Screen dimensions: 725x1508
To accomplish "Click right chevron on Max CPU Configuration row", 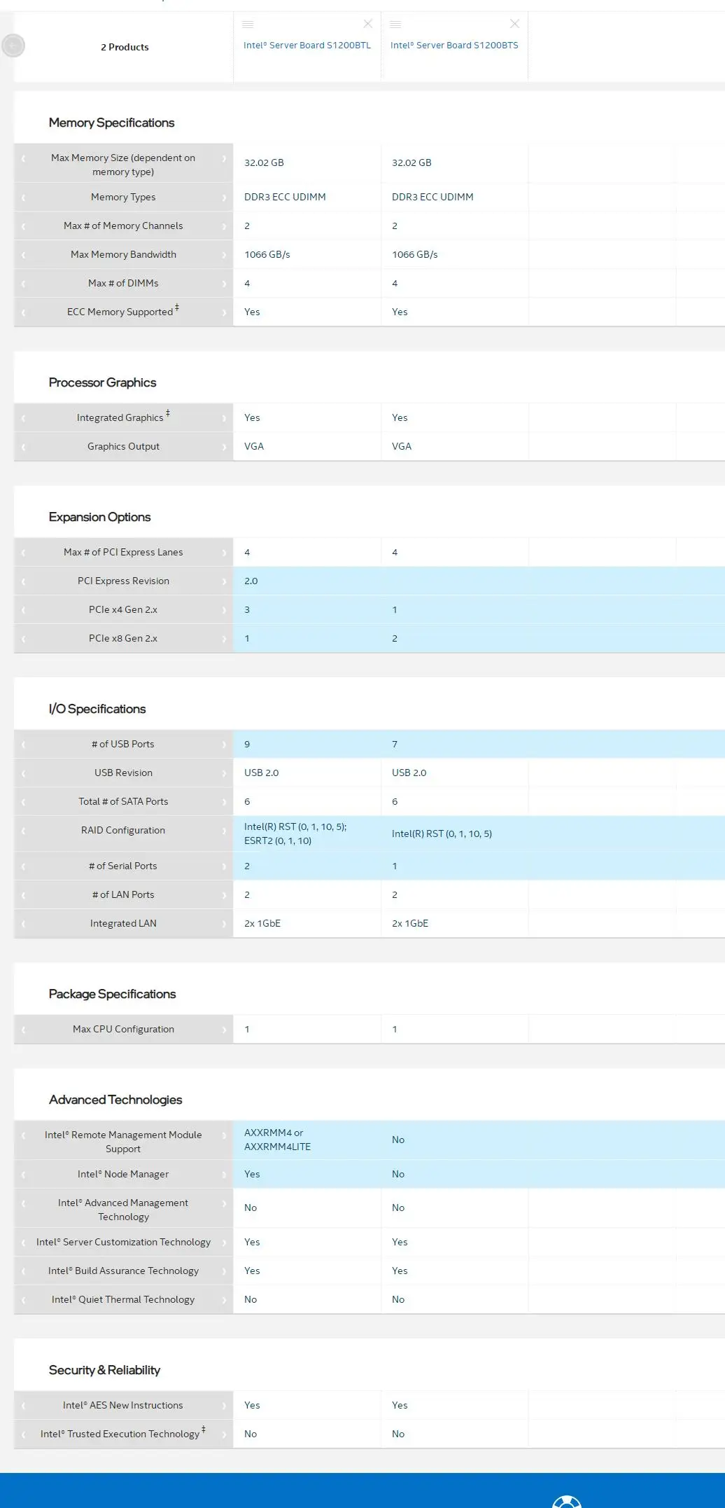I will [224, 1030].
